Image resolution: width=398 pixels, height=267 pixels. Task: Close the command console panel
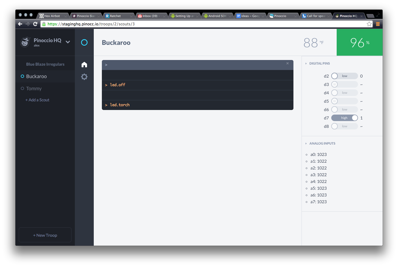point(287,63)
